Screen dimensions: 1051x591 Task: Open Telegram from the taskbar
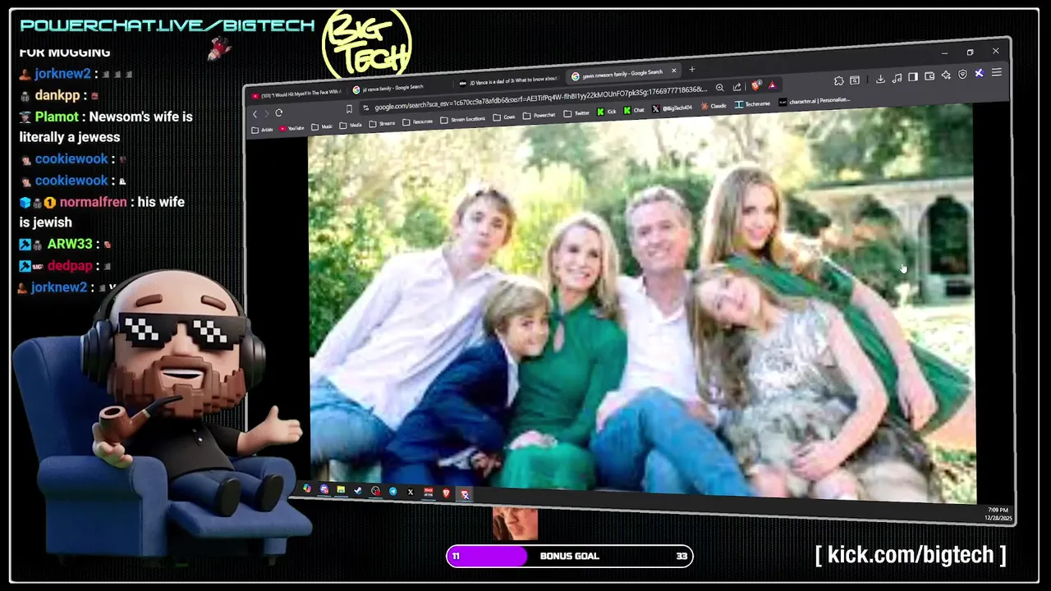[393, 491]
